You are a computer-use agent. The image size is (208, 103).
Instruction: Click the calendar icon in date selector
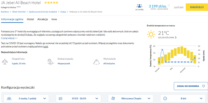pyautogui.click(x=61, y=98)
